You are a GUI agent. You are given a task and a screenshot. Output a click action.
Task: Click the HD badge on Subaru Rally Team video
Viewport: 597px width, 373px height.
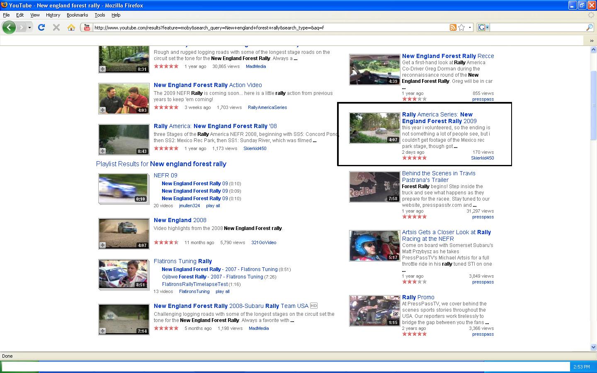click(x=314, y=306)
